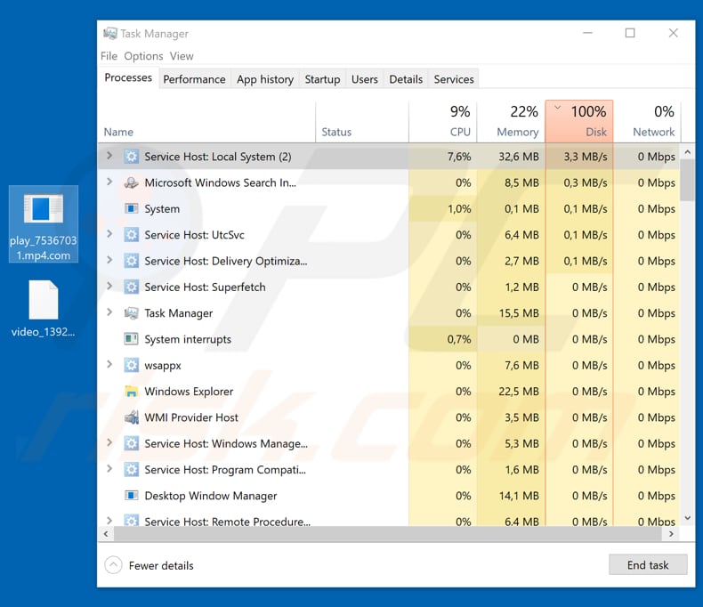This screenshot has height=607, width=703.
Task: Sort processes by Disk column
Action: [579, 121]
